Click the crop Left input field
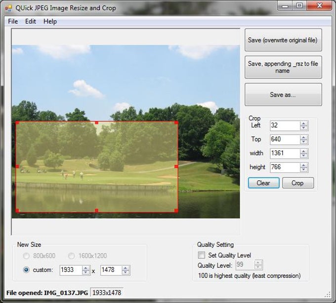The width and height of the screenshot is (336, 303). (x=284, y=125)
